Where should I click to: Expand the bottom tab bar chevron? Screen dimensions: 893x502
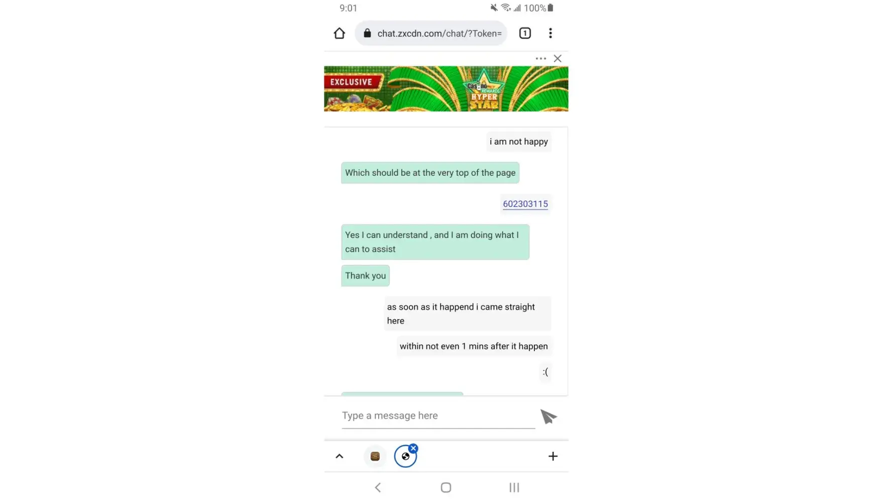pyautogui.click(x=340, y=456)
